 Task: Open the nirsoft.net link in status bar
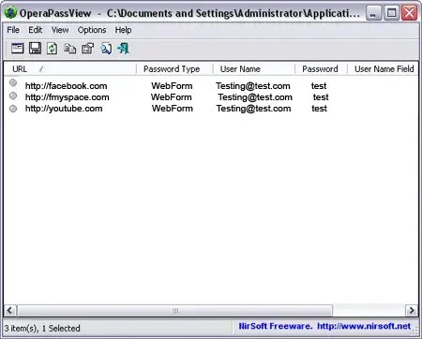[364, 326]
